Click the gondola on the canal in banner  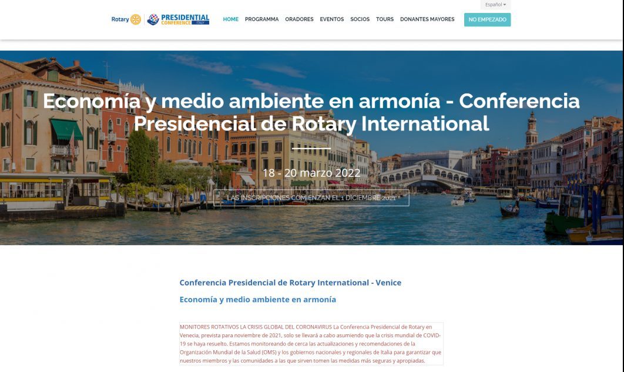pyautogui.click(x=509, y=210)
